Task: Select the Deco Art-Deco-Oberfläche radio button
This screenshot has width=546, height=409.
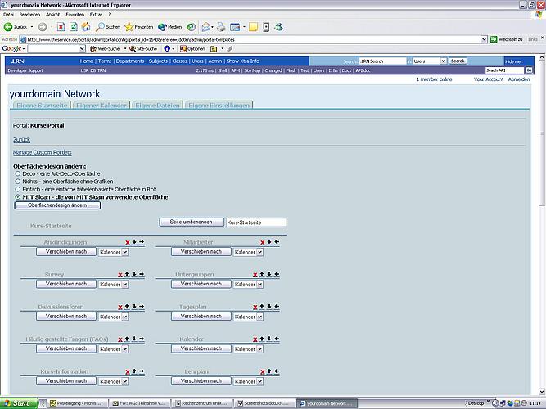Action: (18, 173)
